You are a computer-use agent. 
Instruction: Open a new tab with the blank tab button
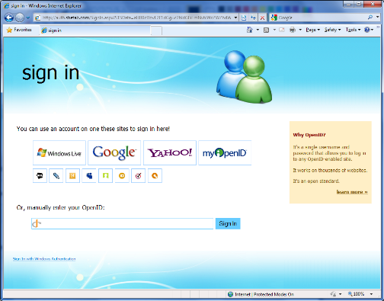(x=156, y=30)
